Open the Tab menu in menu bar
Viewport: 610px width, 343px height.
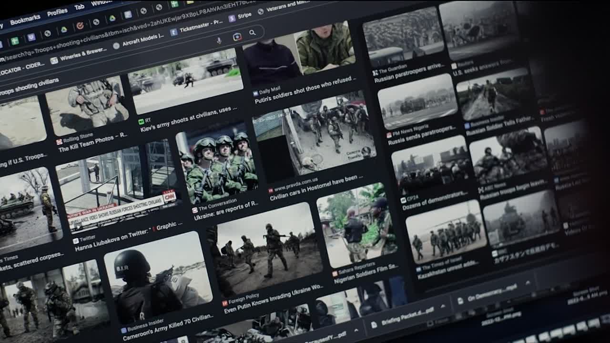pos(80,7)
